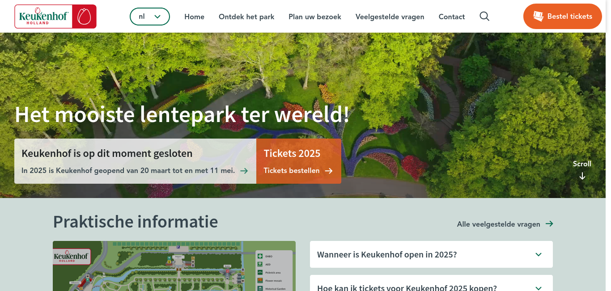Click the arrow after '11 mei.'
611x291 pixels.
point(244,171)
